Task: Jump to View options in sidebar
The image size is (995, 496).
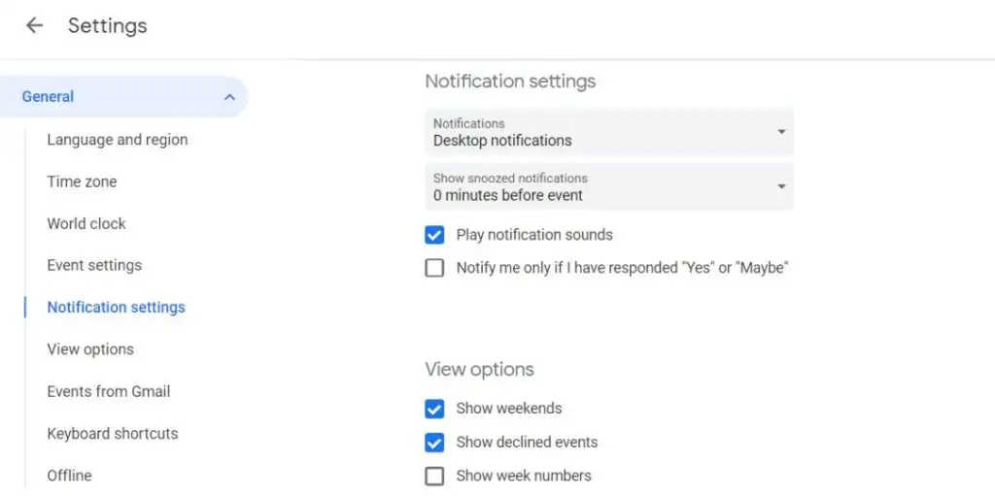Action: tap(90, 349)
